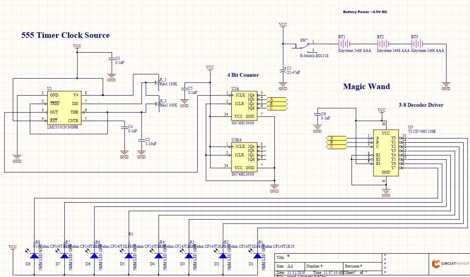Click LED D4 symbol
470x277 pixels.
coord(159,256)
